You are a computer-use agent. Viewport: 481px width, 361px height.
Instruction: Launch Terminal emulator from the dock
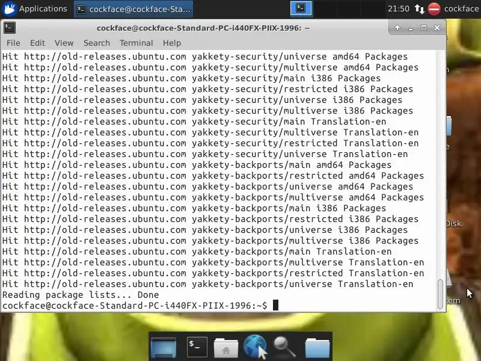[197, 347]
